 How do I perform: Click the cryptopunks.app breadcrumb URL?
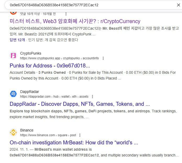pyautogui.click(x=59, y=58)
